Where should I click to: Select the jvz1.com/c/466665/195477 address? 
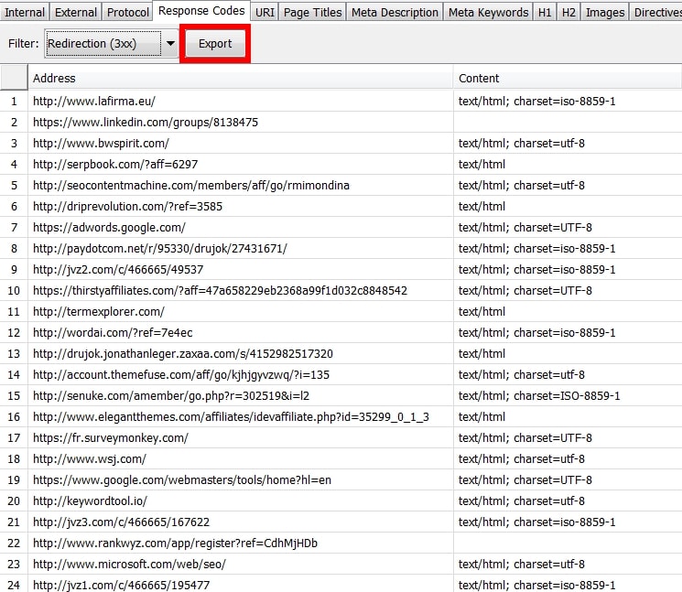121,585
